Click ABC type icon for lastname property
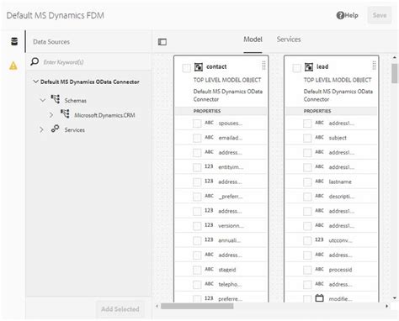399x321 pixels. tap(319, 182)
